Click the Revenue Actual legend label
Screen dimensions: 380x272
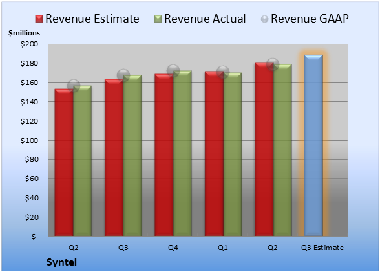[x=205, y=19]
